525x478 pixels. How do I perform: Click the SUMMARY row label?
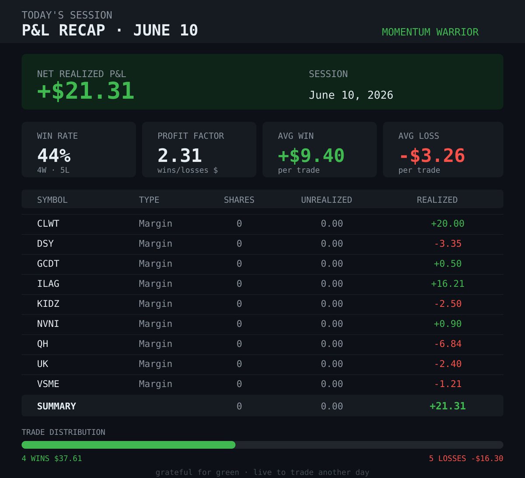point(56,406)
